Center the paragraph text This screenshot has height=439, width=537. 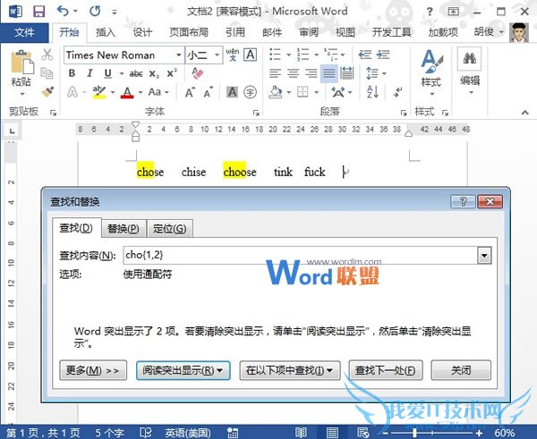point(294,73)
